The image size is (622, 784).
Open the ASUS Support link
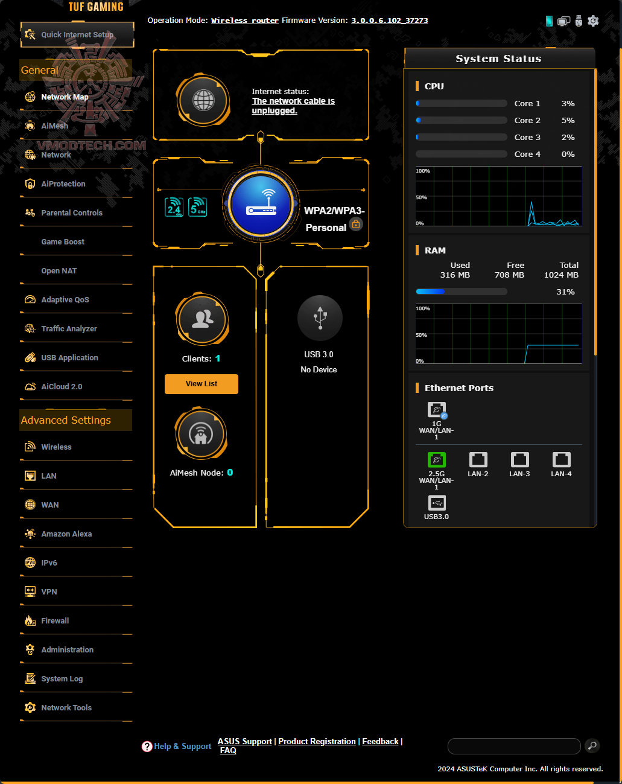point(245,741)
